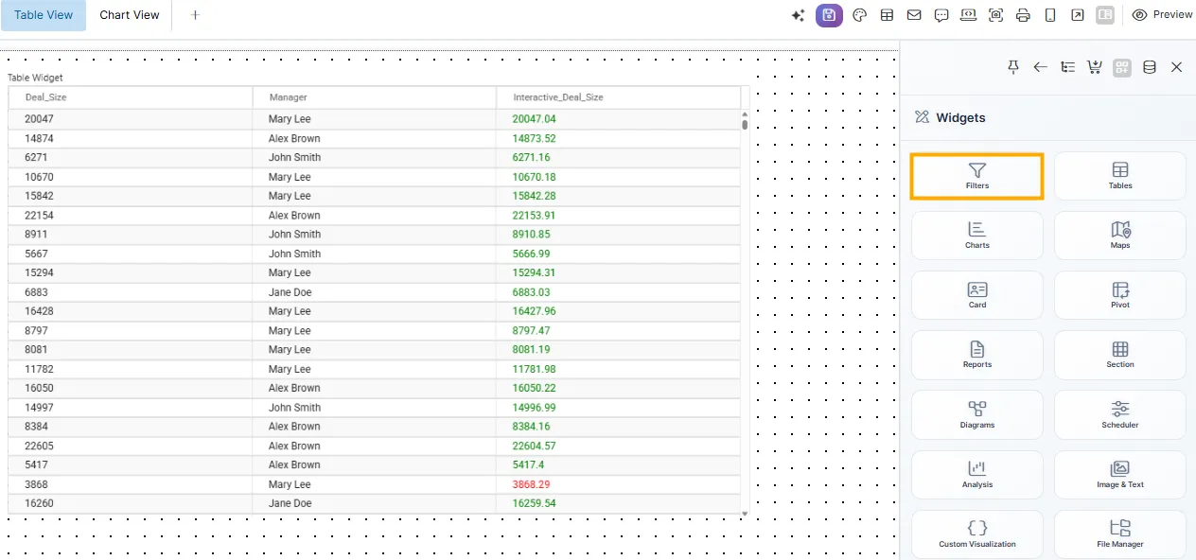Select the Charts widget

pyautogui.click(x=976, y=235)
